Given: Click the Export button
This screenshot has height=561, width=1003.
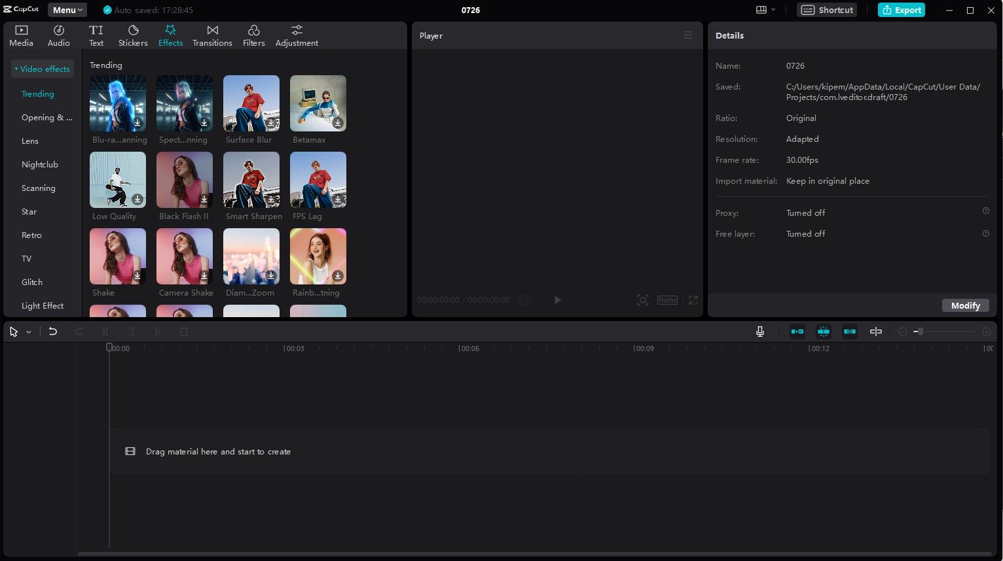Looking at the screenshot, I should (902, 10).
